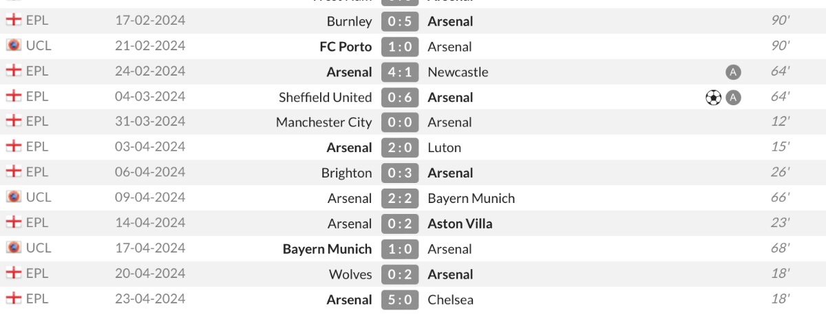Image resolution: width=826 pixels, height=333 pixels.
Task: Click the 03-04-2024 match date
Action: click(150, 147)
